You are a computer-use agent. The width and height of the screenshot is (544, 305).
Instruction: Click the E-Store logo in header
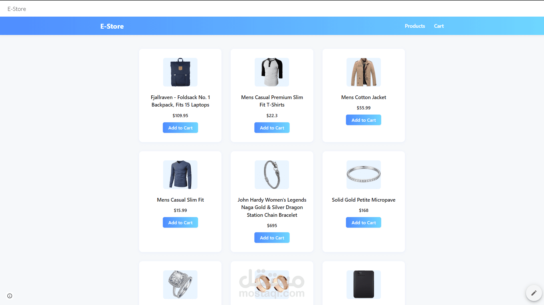pos(112,26)
